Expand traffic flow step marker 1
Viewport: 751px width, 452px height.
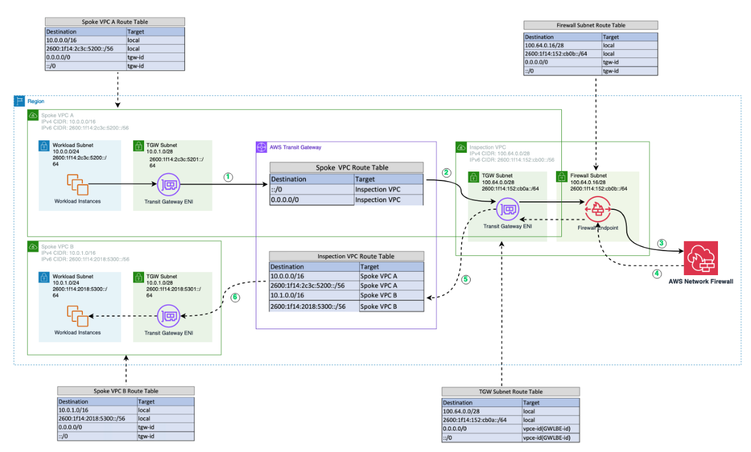coord(228,177)
